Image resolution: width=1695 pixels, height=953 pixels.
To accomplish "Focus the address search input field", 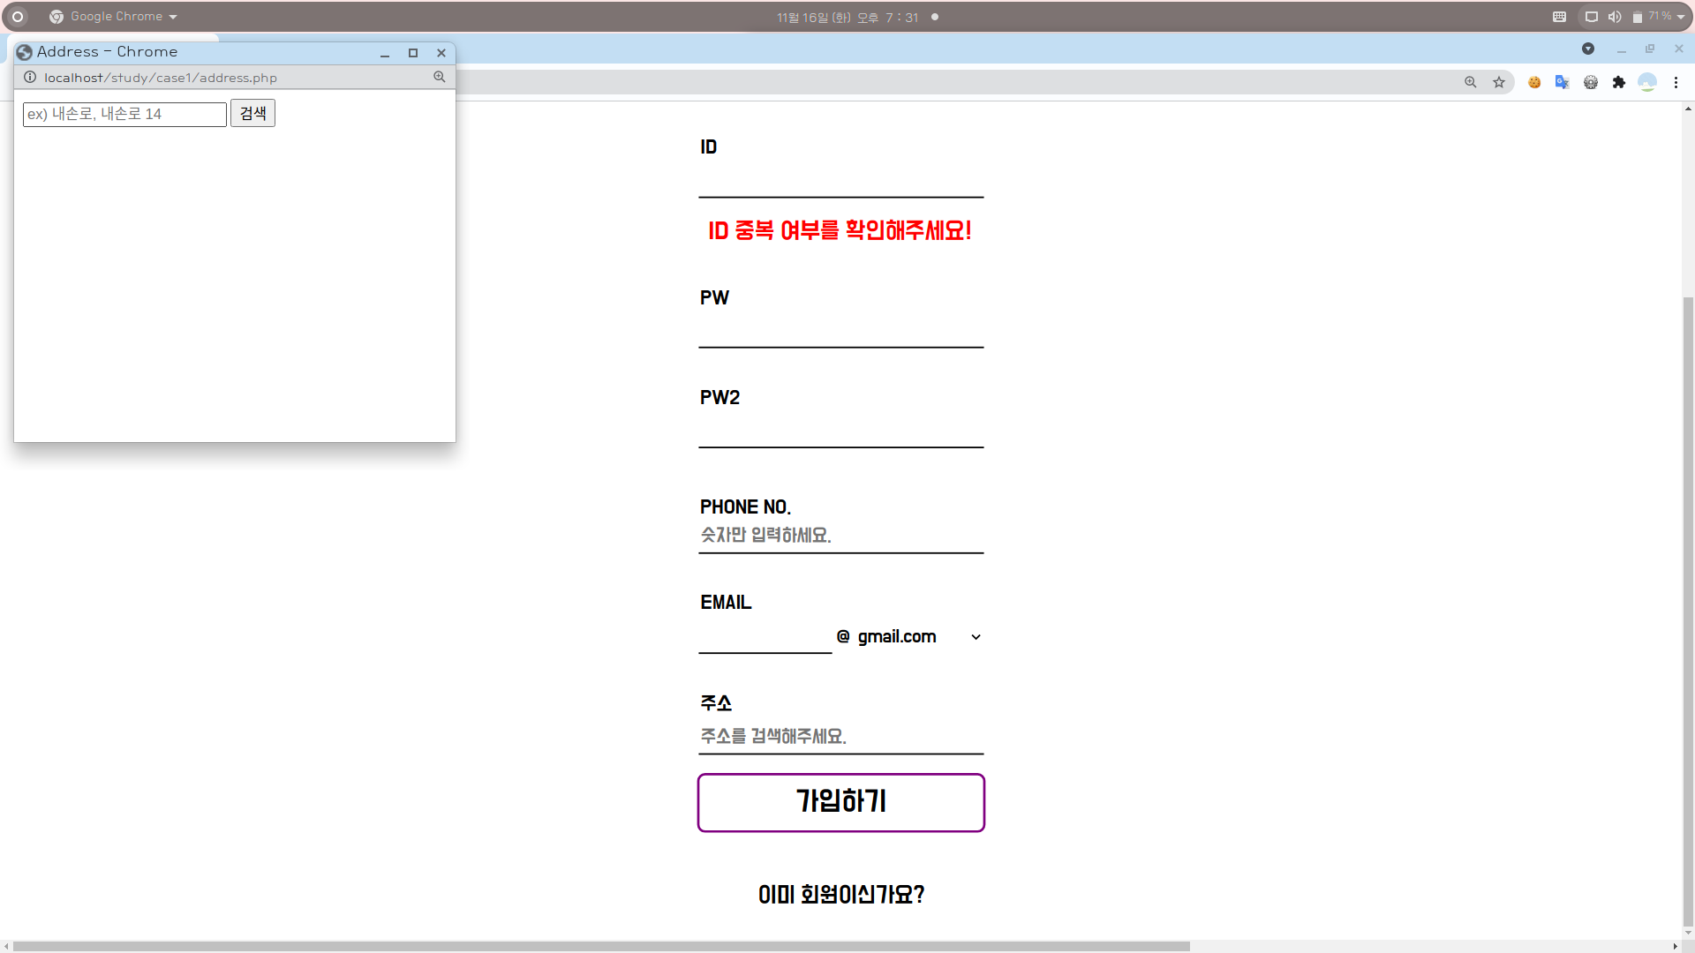I will point(124,114).
